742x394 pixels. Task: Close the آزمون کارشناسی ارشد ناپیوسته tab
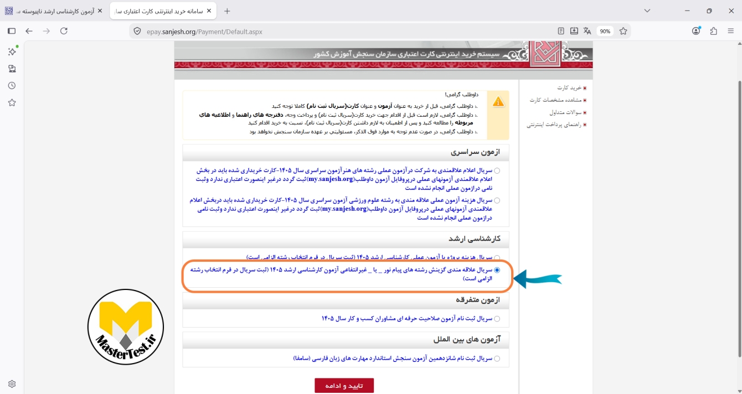pyautogui.click(x=100, y=11)
